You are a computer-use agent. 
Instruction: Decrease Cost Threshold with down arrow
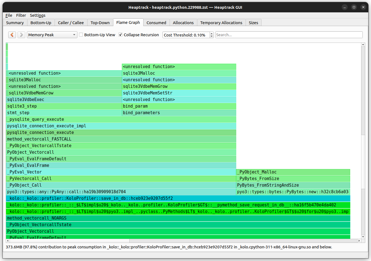(x=212, y=37)
